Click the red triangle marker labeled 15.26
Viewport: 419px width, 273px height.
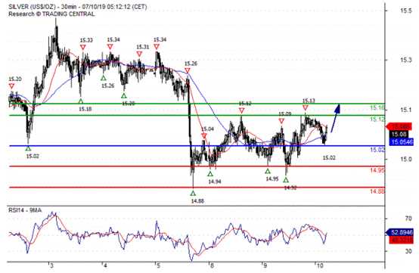188,71
